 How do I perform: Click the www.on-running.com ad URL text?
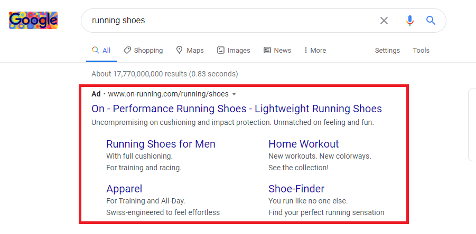(168, 94)
